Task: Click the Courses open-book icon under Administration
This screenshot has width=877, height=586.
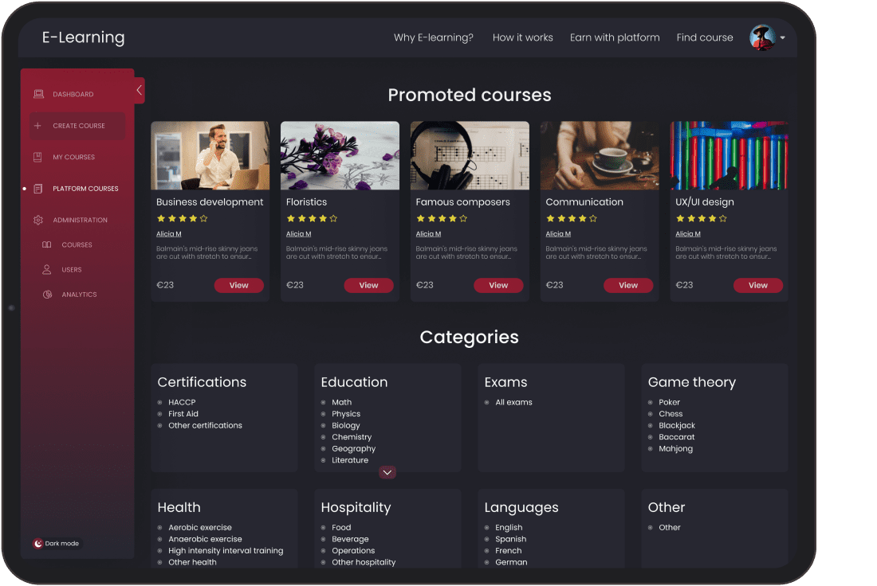Action: tap(47, 245)
